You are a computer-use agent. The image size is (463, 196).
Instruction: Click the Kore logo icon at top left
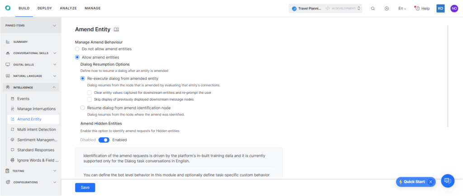[x=8, y=8]
